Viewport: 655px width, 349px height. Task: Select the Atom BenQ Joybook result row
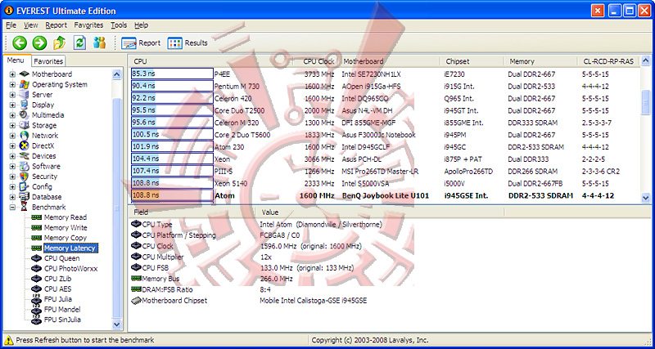384,195
